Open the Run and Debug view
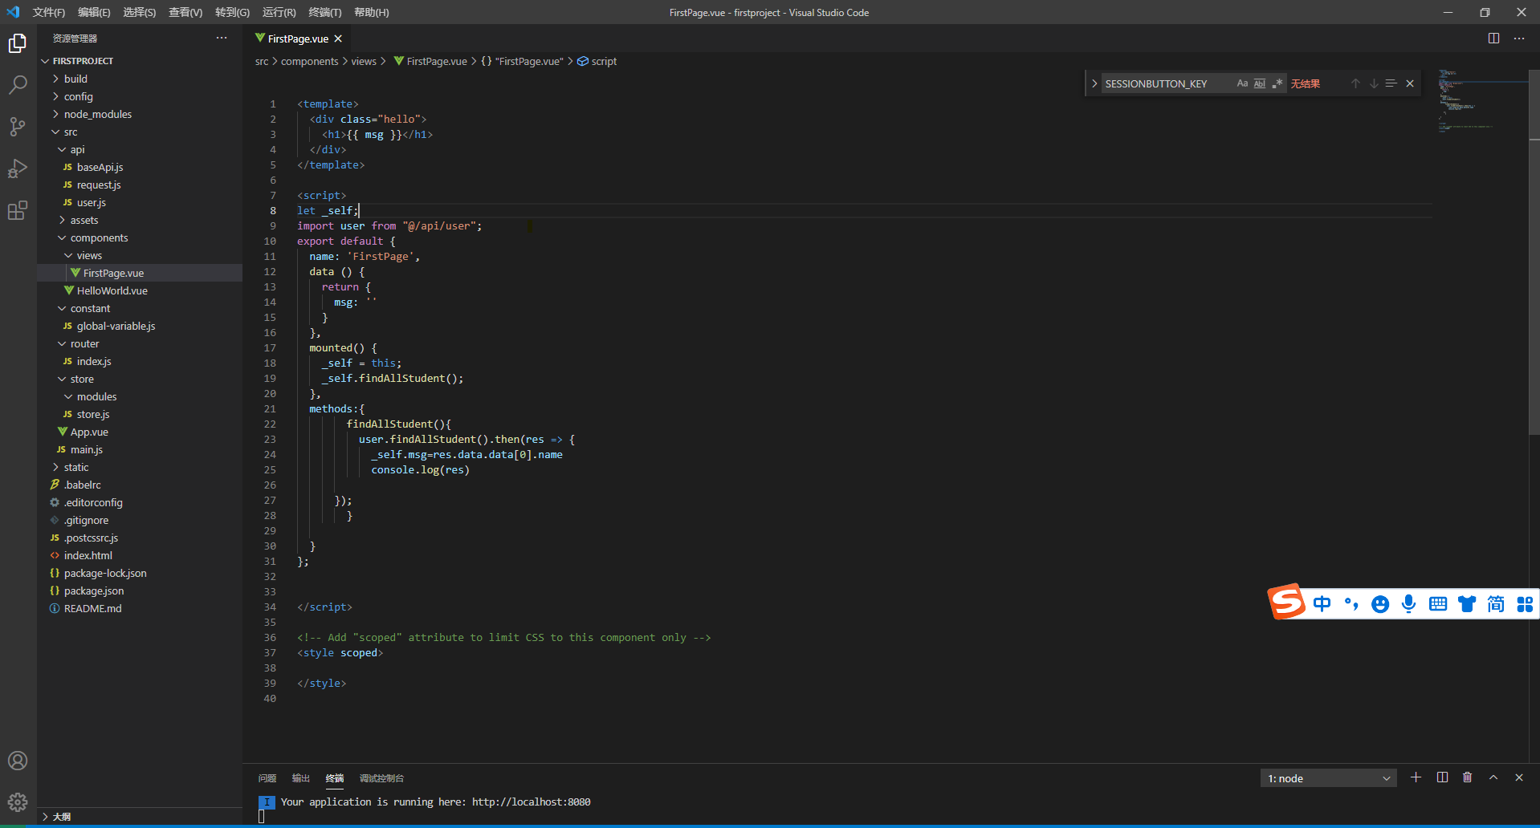Screen dimensions: 1540x828 (18, 168)
